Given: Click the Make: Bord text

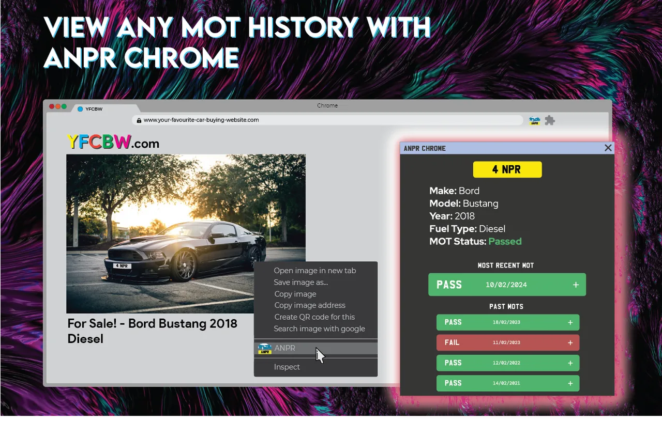Looking at the screenshot, I should (x=454, y=191).
